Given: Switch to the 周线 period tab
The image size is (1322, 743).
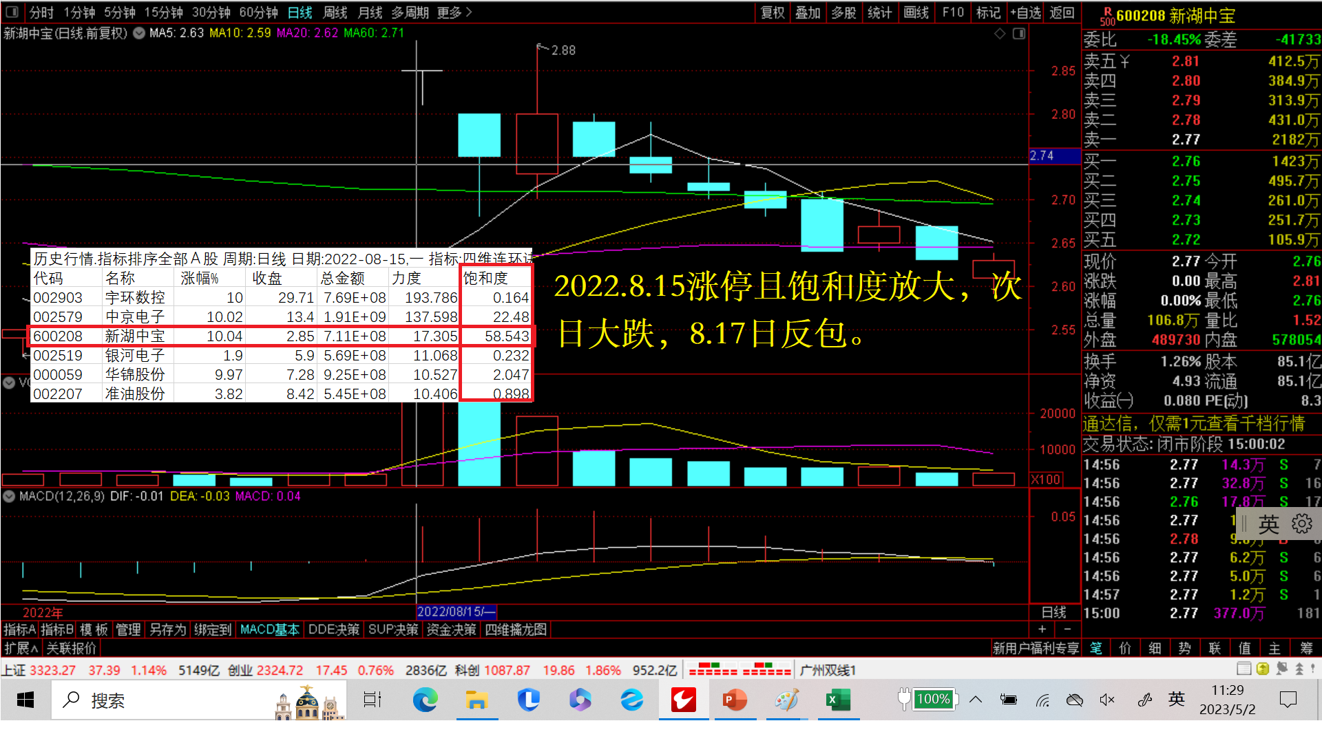Looking at the screenshot, I should (x=335, y=12).
